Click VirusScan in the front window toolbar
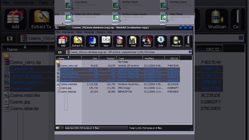249x140 pixels. 176,42
